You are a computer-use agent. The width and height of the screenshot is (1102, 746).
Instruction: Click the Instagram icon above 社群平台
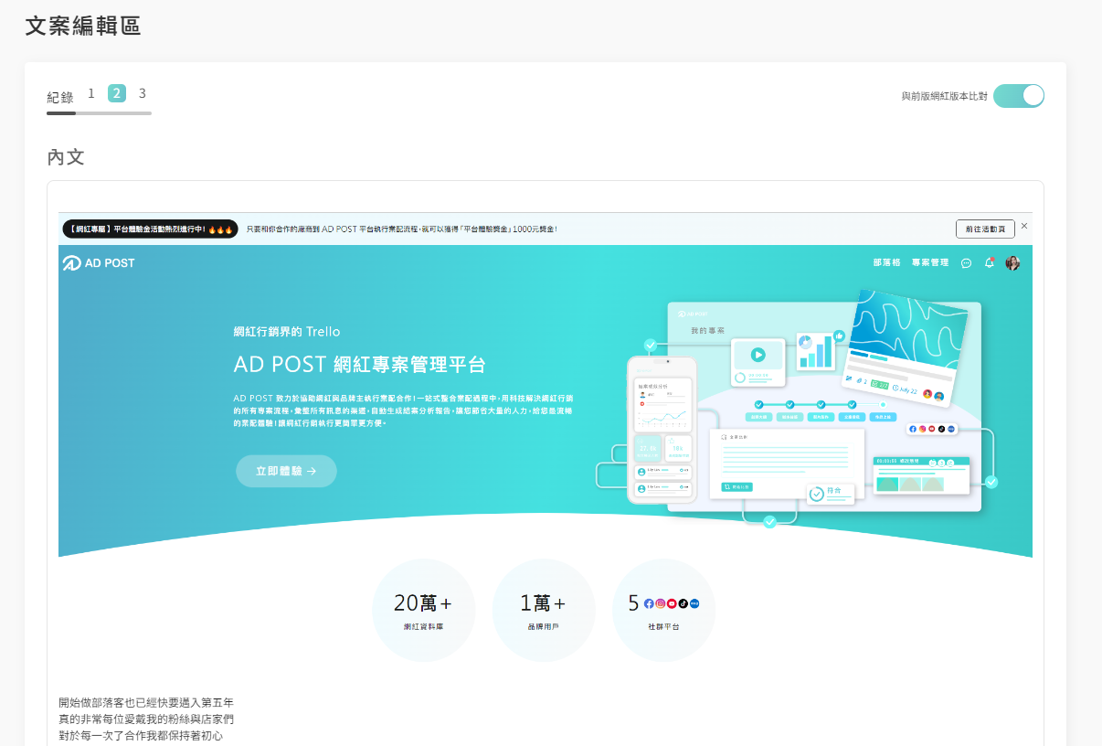coord(660,603)
